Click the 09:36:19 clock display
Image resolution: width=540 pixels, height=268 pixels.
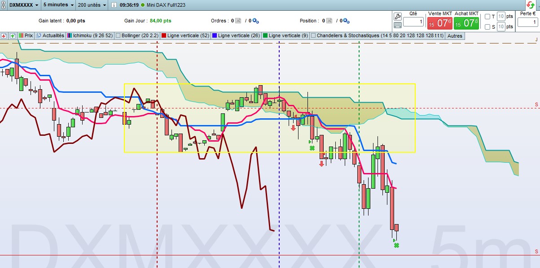pyautogui.click(x=129, y=5)
